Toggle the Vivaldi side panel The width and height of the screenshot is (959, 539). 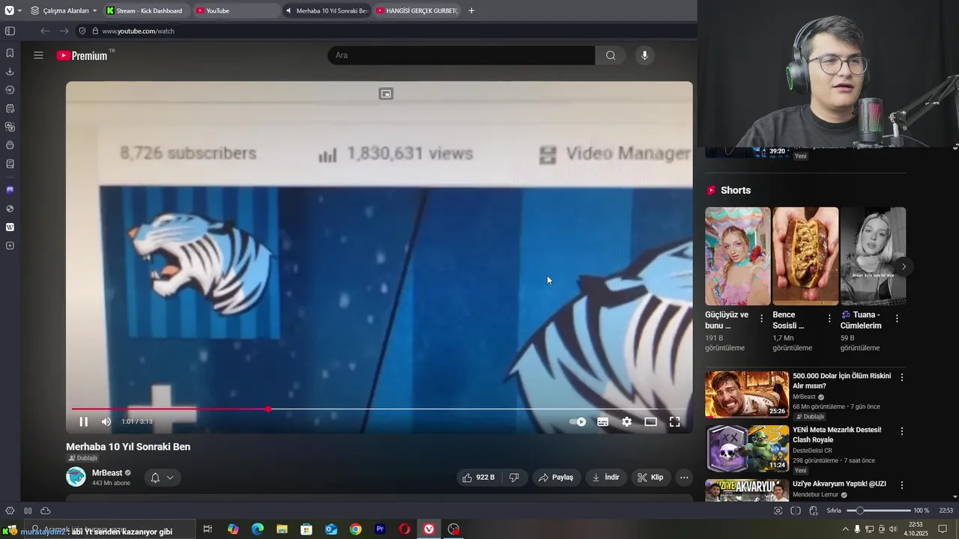coord(10,31)
